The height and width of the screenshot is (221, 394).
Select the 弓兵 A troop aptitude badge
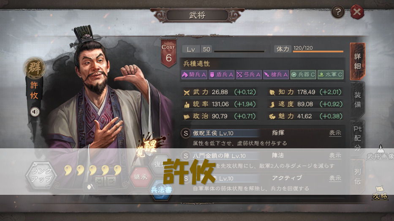[x=248, y=74]
